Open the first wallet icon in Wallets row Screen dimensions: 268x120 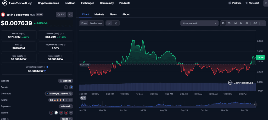51,113
